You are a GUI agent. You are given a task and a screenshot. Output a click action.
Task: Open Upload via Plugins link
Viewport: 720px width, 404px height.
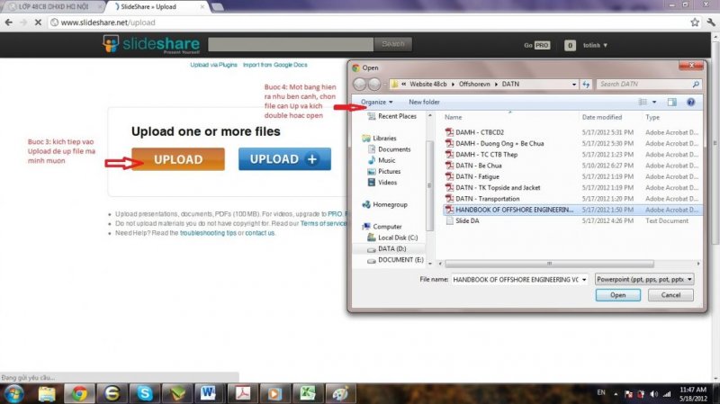click(213, 65)
